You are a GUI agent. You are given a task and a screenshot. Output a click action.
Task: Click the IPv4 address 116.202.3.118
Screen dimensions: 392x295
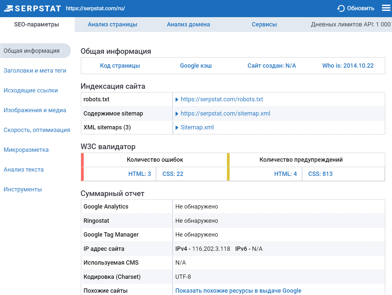[x=211, y=248]
